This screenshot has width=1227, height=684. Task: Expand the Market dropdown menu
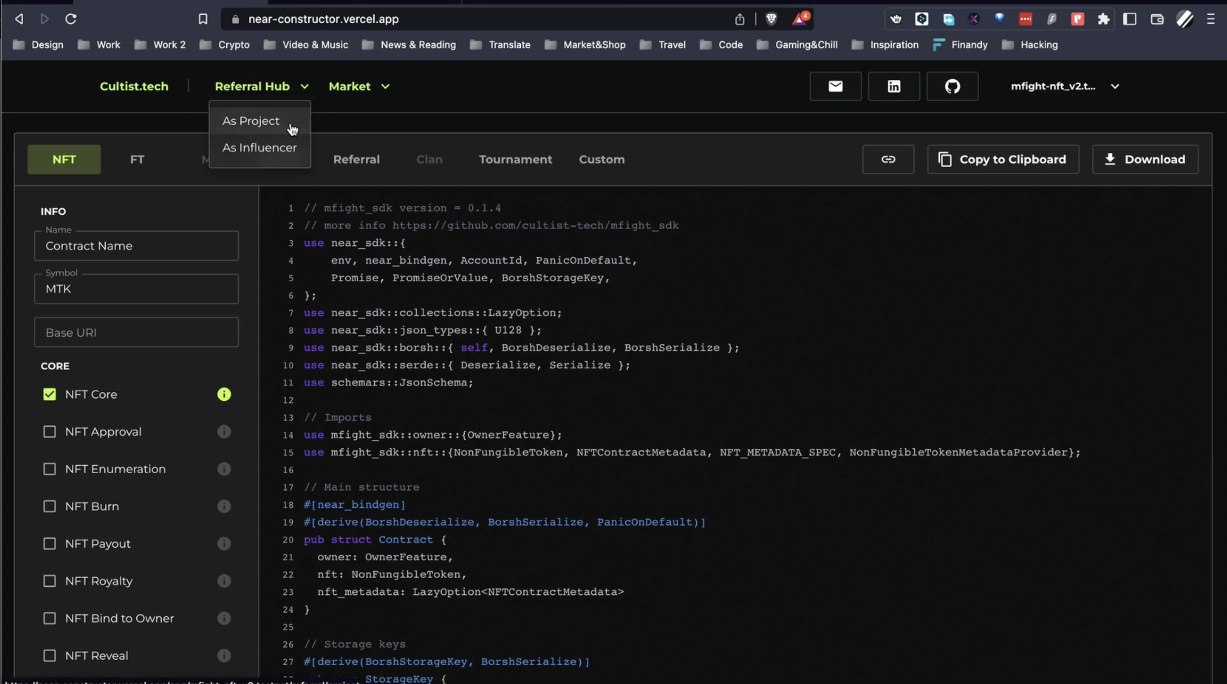click(359, 86)
